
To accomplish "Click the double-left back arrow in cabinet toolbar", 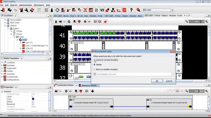I will pyautogui.click(x=60, y=22).
